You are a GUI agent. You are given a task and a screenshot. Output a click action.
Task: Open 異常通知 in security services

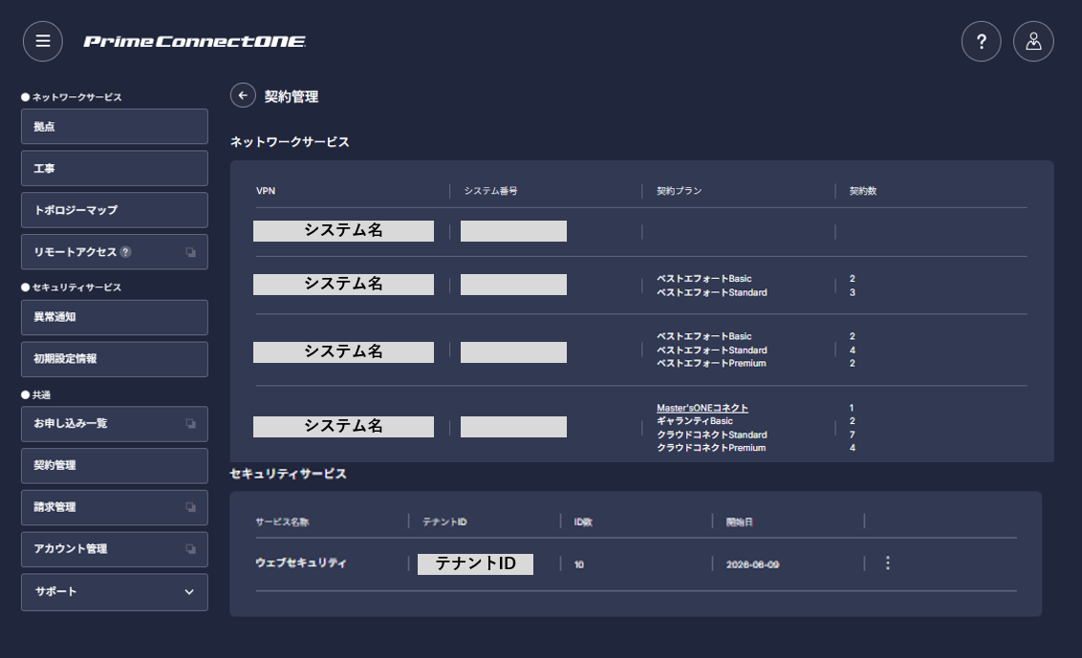tap(115, 317)
